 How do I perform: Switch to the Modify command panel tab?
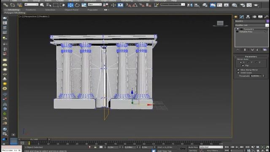(x=242, y=17)
